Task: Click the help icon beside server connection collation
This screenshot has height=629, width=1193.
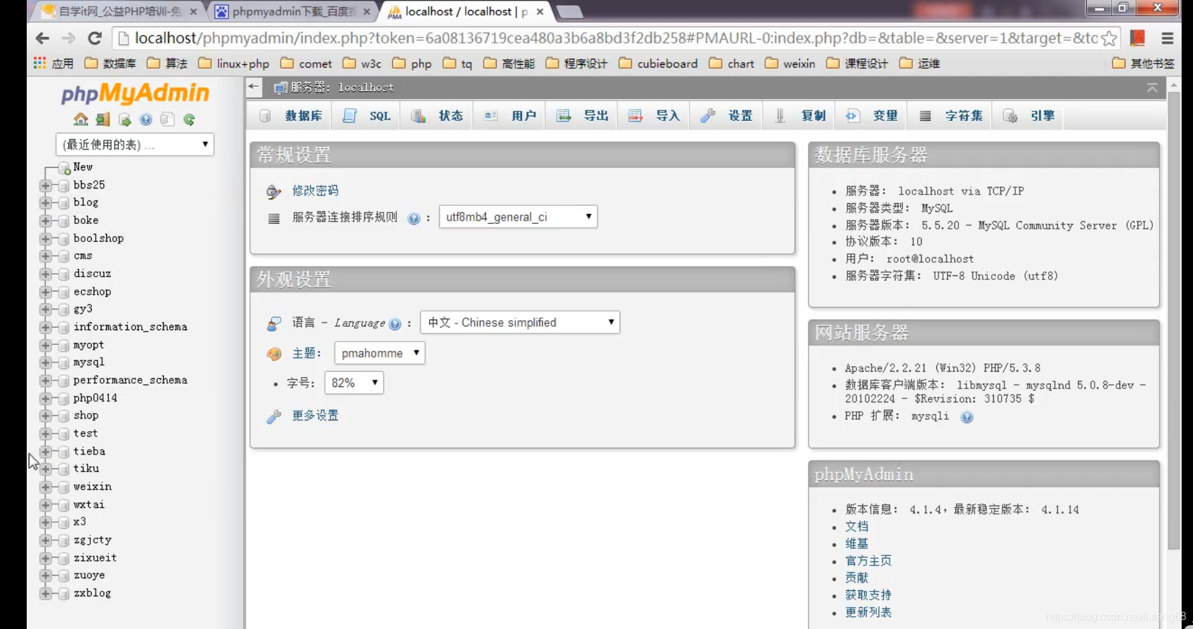Action: (x=414, y=218)
